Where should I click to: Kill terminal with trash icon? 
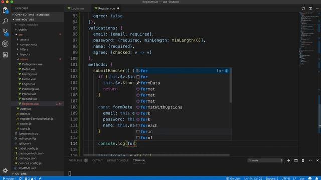pos(303,161)
